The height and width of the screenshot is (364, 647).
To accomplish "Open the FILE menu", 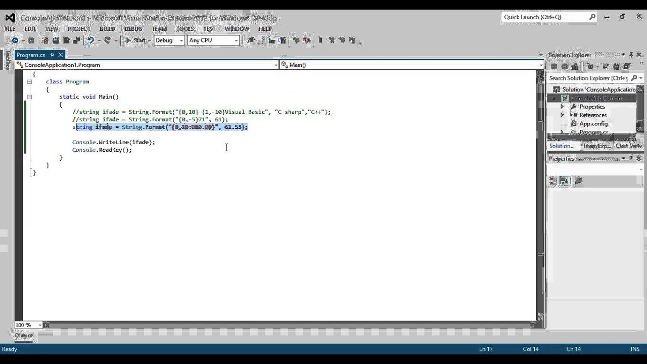I will pyautogui.click(x=10, y=29).
